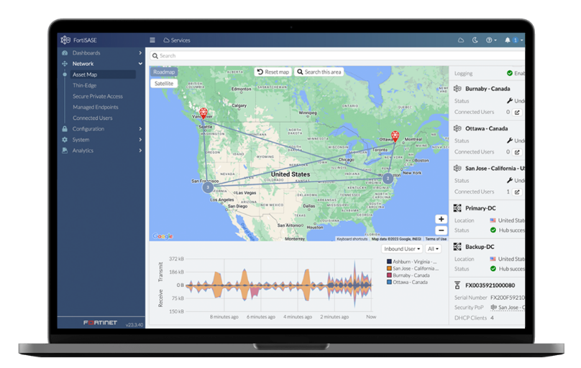Viewport: 581px width, 368px height.
Task: Edit Burnaby connected users link icon
Action: 517,113
